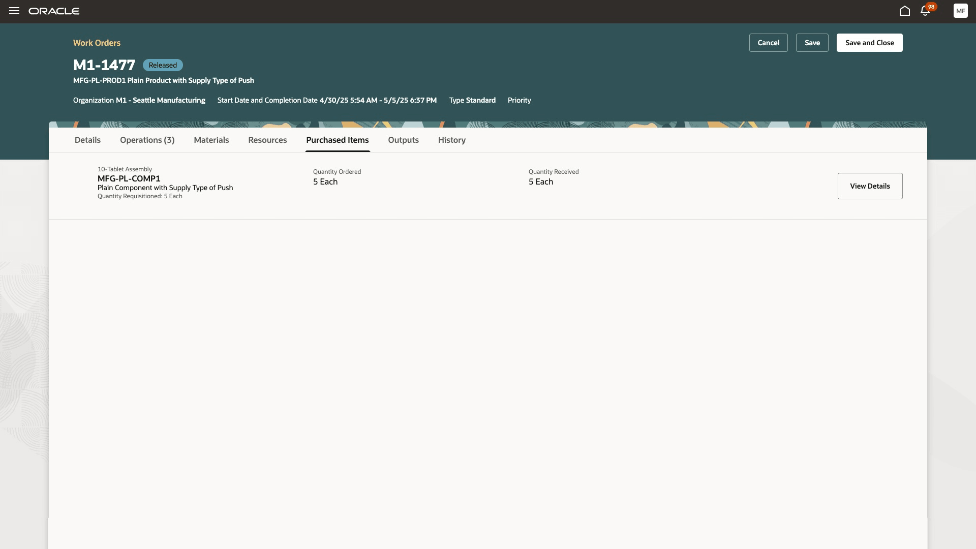The width and height of the screenshot is (976, 549).
Task: Open the notifications bell
Action: coord(925,11)
